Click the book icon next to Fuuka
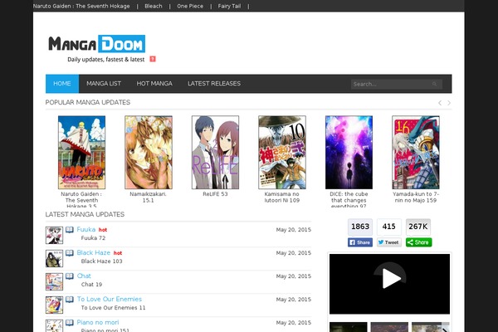Screen dimensions: 498x332 [x=70, y=230]
